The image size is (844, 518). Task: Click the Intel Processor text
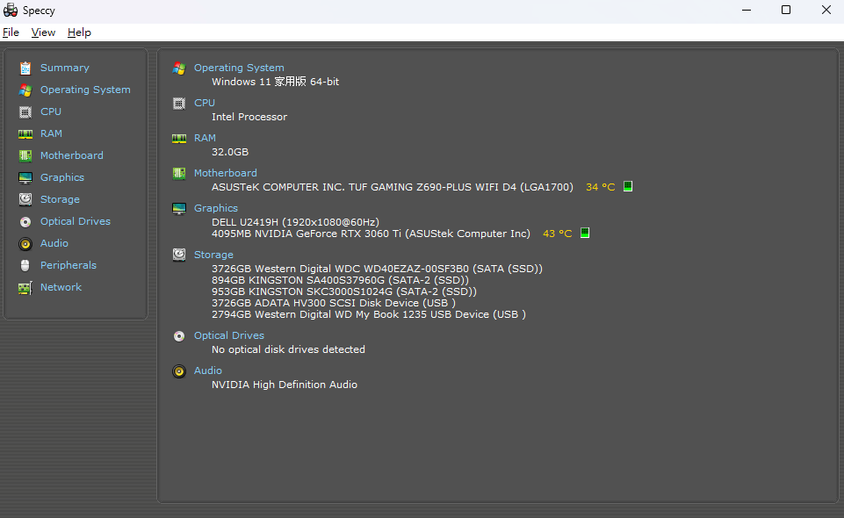(249, 117)
